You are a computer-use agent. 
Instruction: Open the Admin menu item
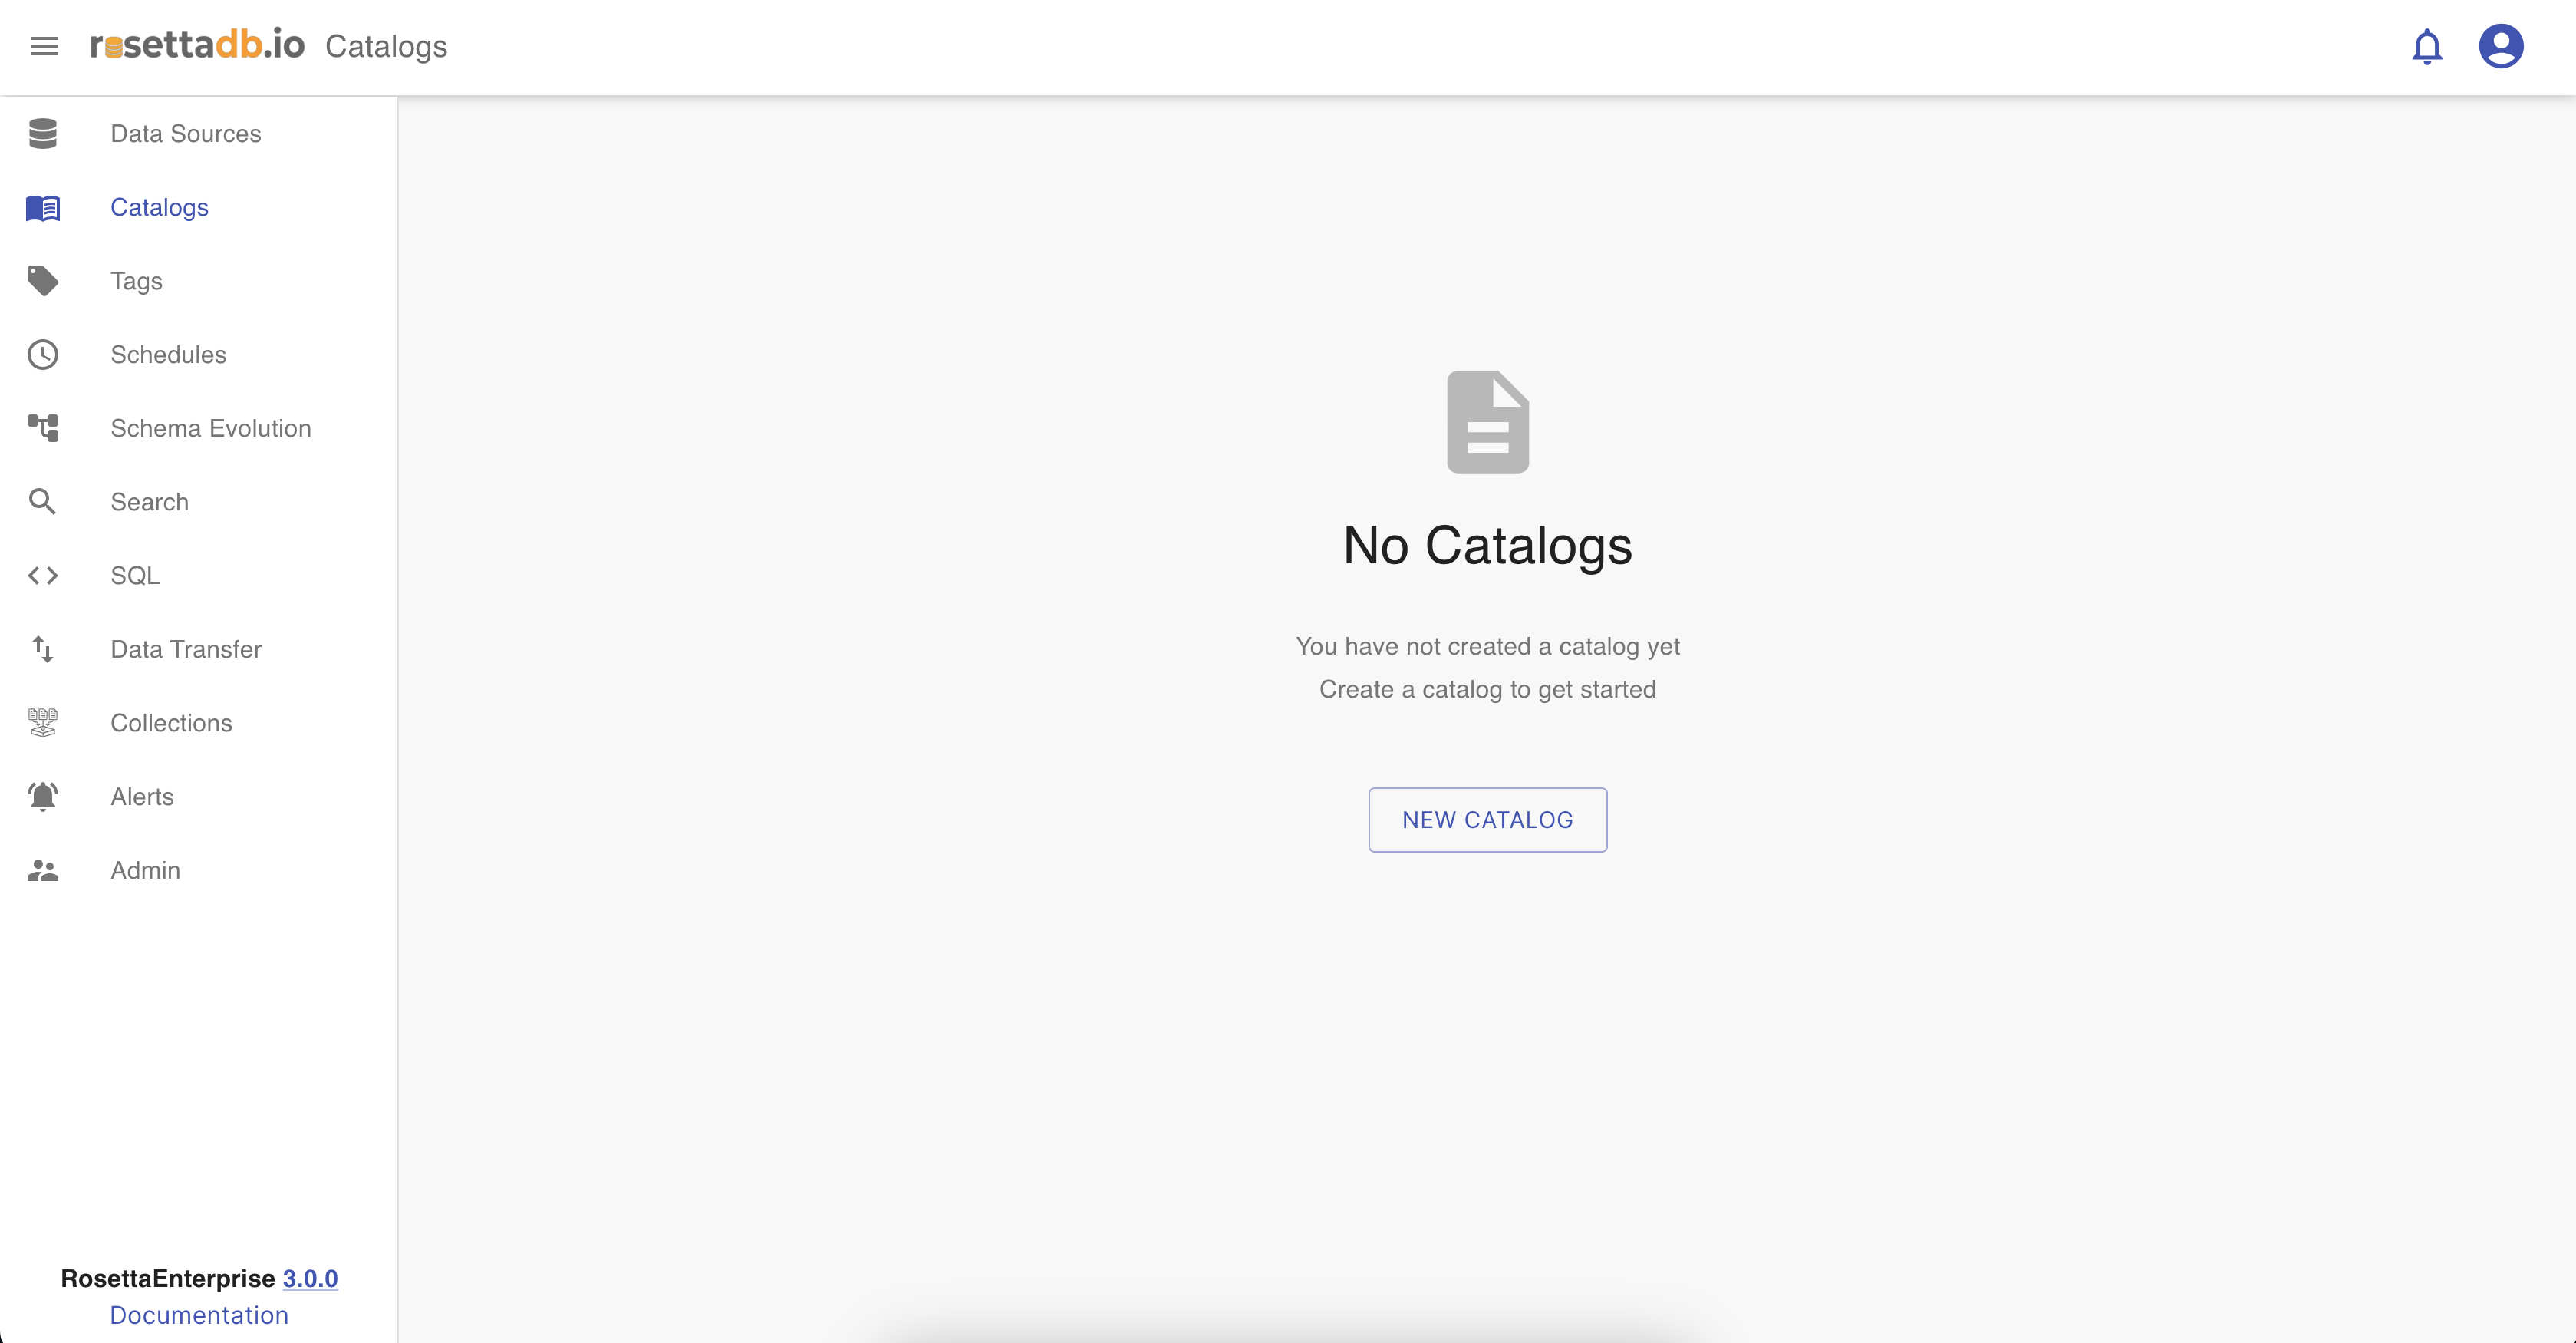coord(145,869)
